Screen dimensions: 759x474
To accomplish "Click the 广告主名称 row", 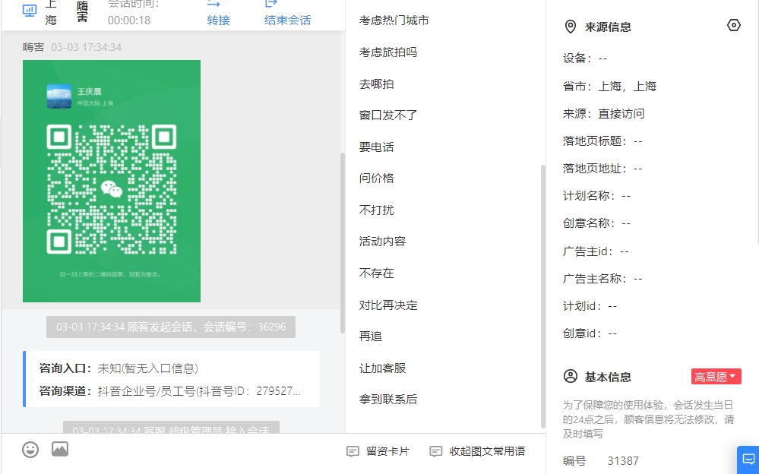I will (602, 279).
